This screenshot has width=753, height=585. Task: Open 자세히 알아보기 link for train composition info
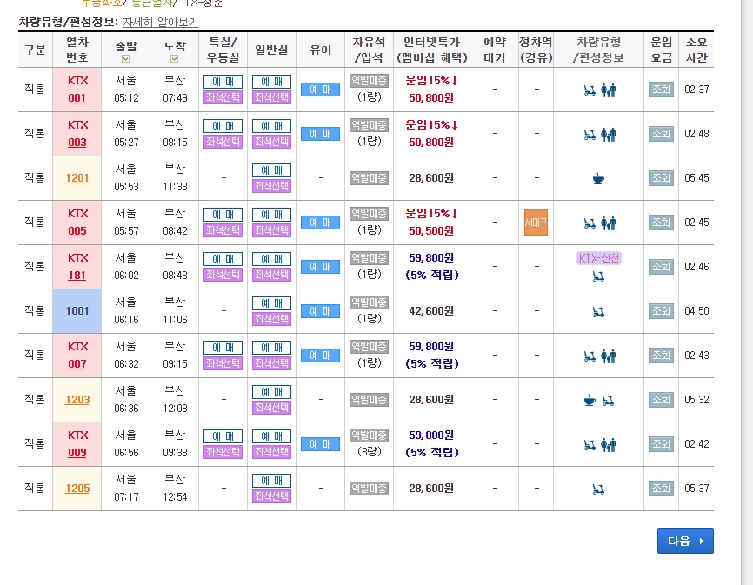coord(160,22)
